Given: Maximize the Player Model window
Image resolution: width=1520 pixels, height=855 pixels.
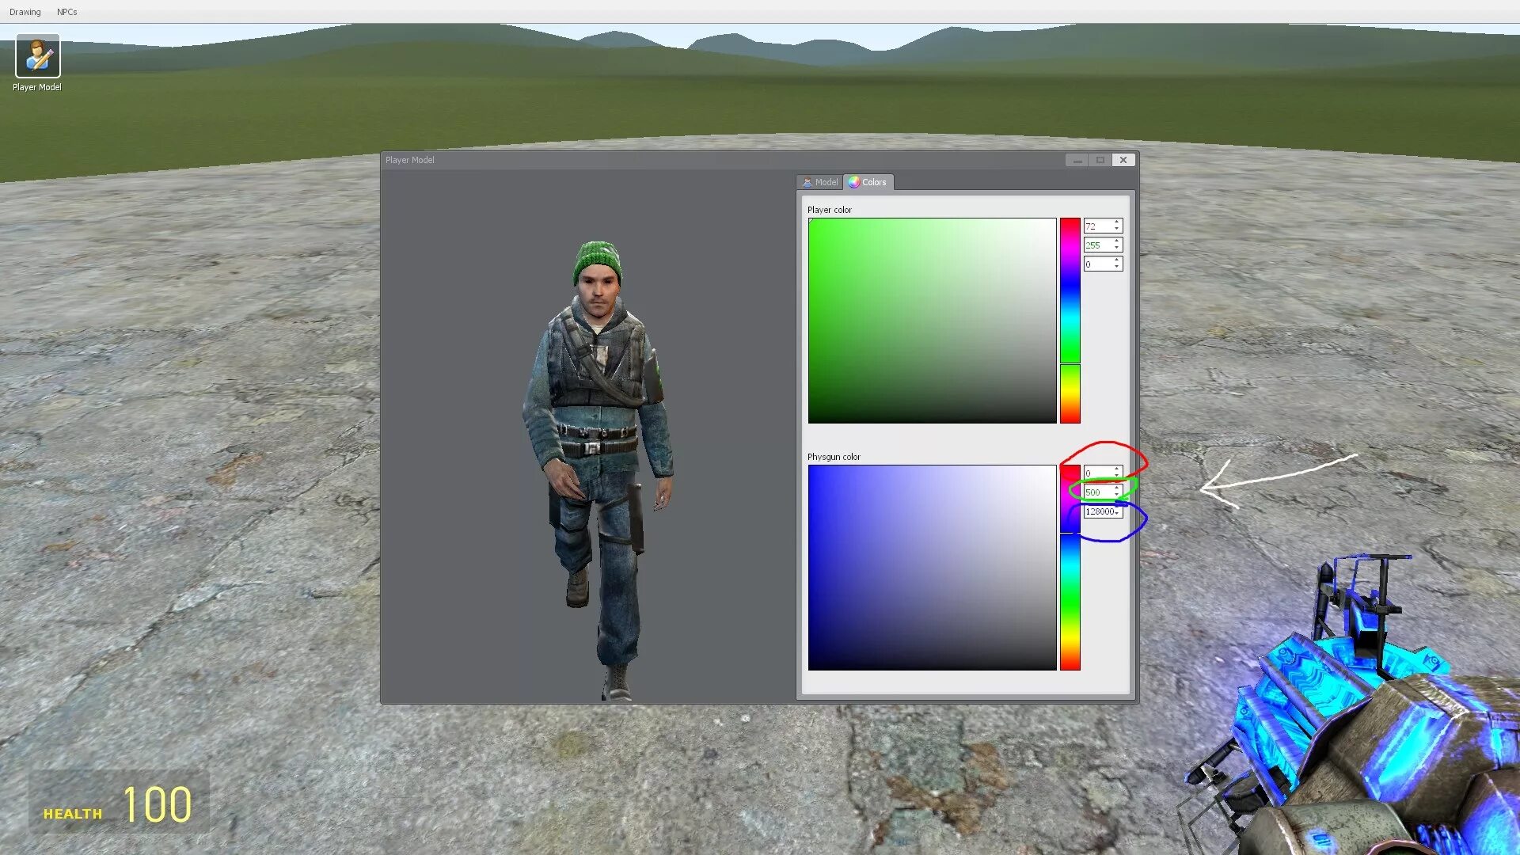Looking at the screenshot, I should [1100, 160].
